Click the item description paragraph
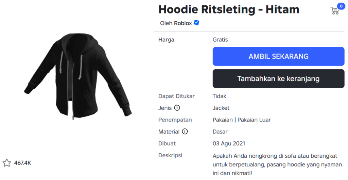 tap(277, 164)
